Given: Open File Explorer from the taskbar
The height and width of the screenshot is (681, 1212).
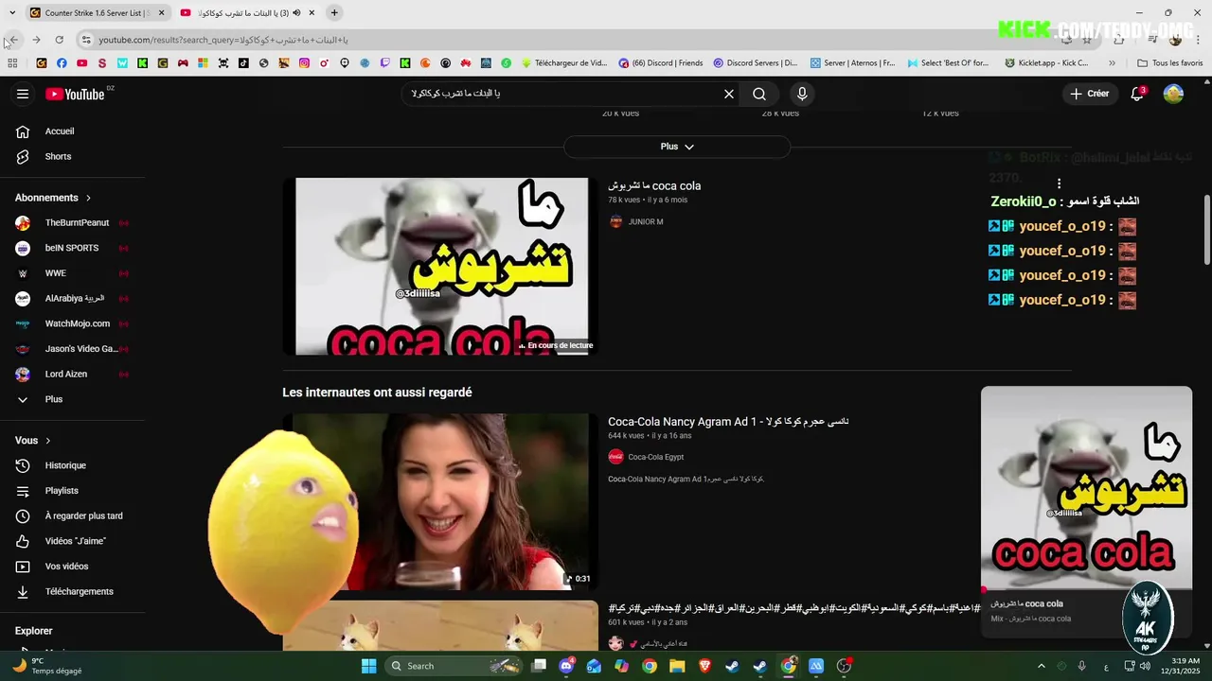Looking at the screenshot, I should (677, 666).
